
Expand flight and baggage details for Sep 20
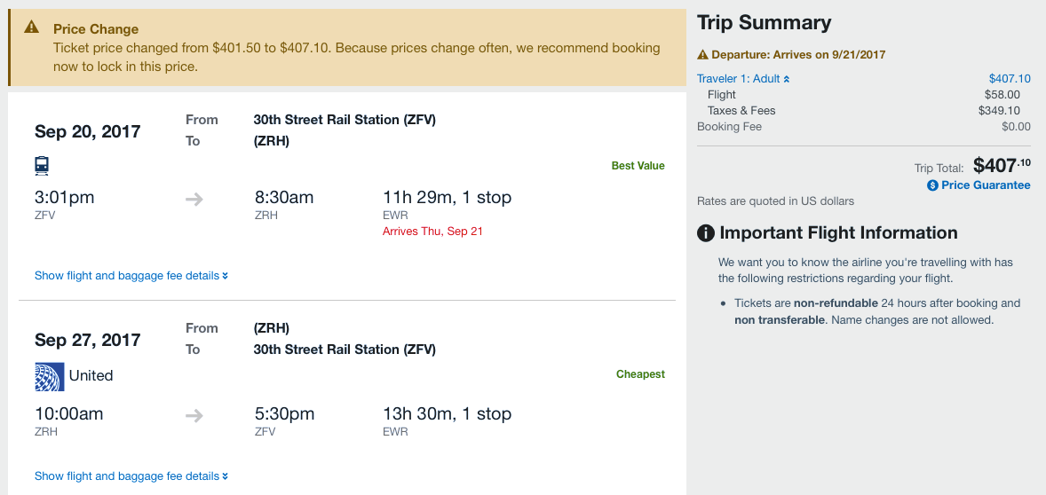(x=131, y=276)
